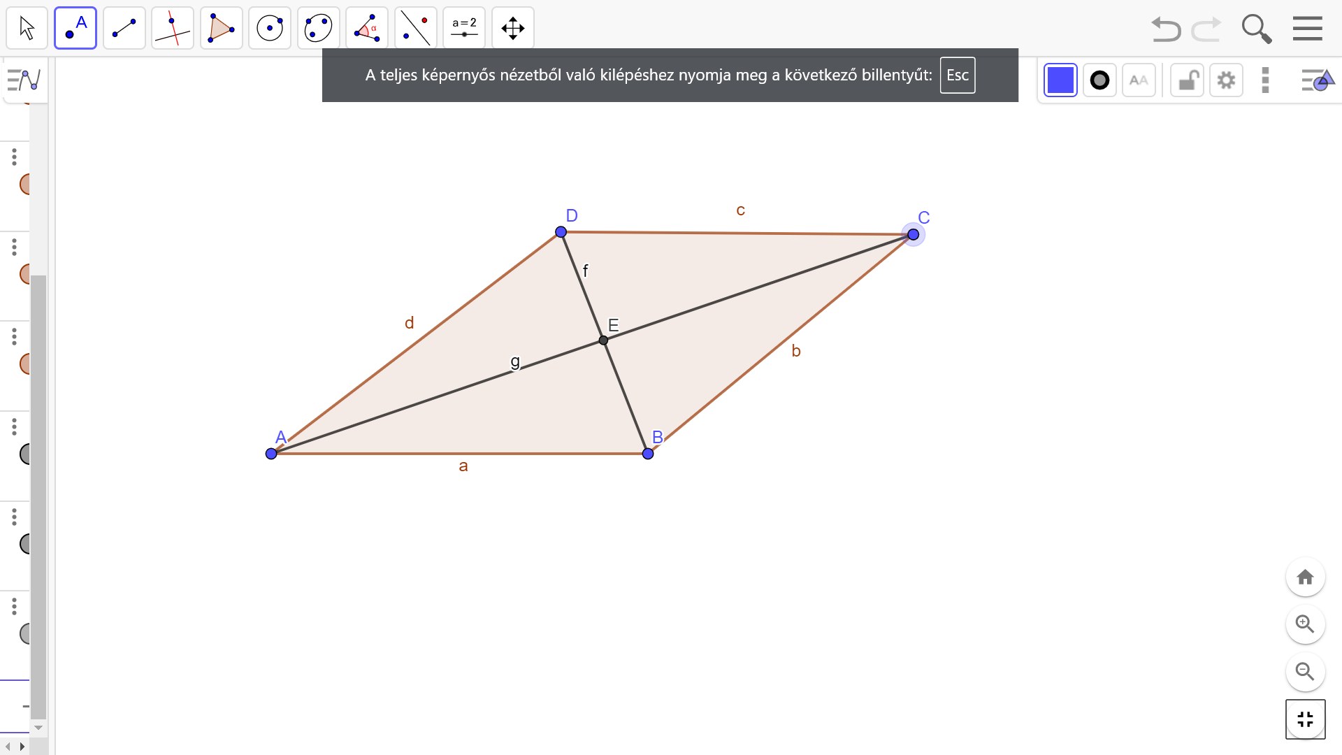Select the Reflect about line tool
The width and height of the screenshot is (1342, 755).
pyautogui.click(x=415, y=28)
